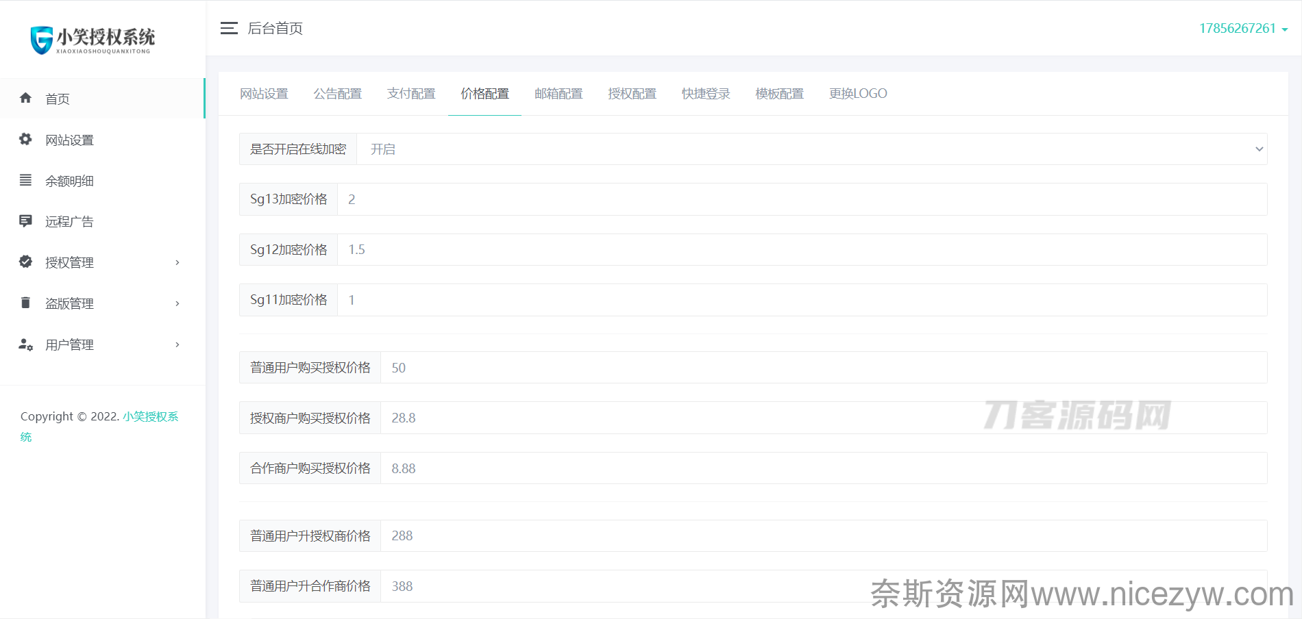Screen dimensions: 1302x619
Task: Click the gear icon for 网站设置
Action: pyautogui.click(x=25, y=139)
